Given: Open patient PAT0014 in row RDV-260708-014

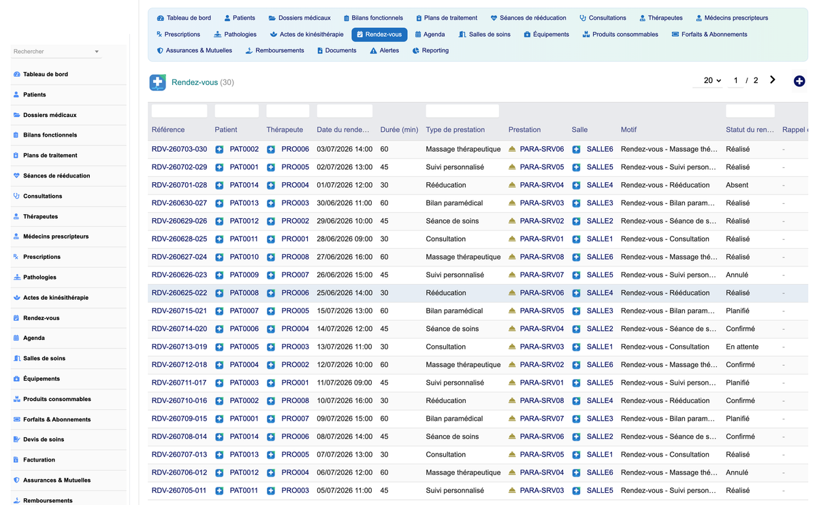Looking at the screenshot, I should 244,437.
